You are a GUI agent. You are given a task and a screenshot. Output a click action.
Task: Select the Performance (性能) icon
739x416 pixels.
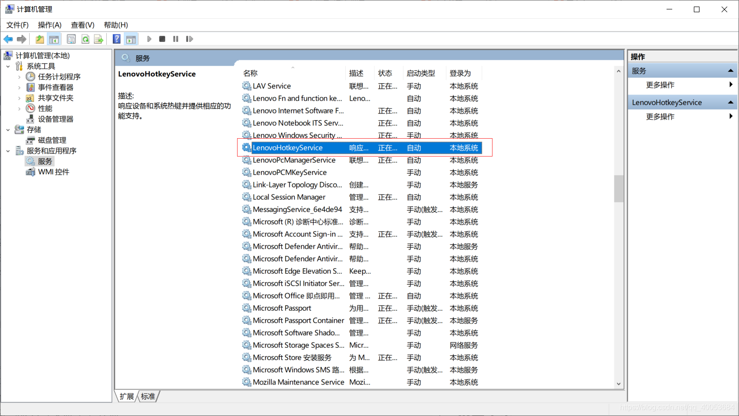(x=31, y=109)
